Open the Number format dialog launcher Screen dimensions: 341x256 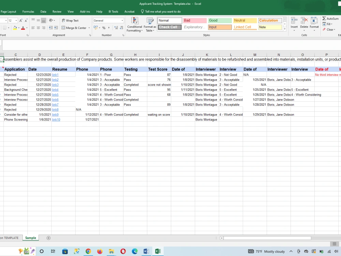[123, 35]
